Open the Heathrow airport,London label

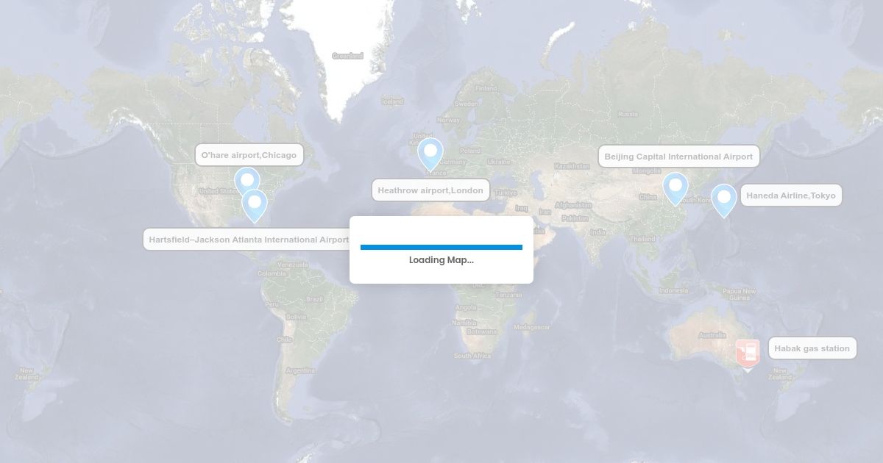tap(430, 190)
